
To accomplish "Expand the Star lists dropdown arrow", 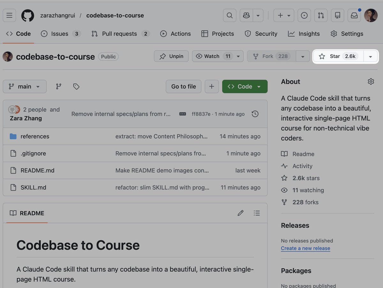I will pyautogui.click(x=371, y=56).
